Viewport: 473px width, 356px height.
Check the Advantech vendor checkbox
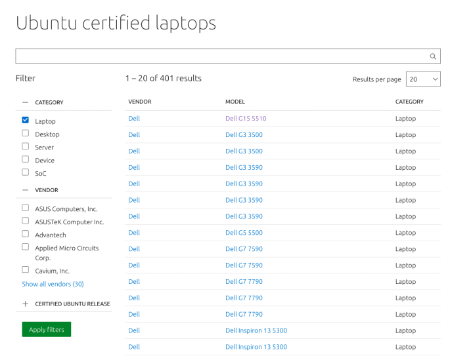26,234
